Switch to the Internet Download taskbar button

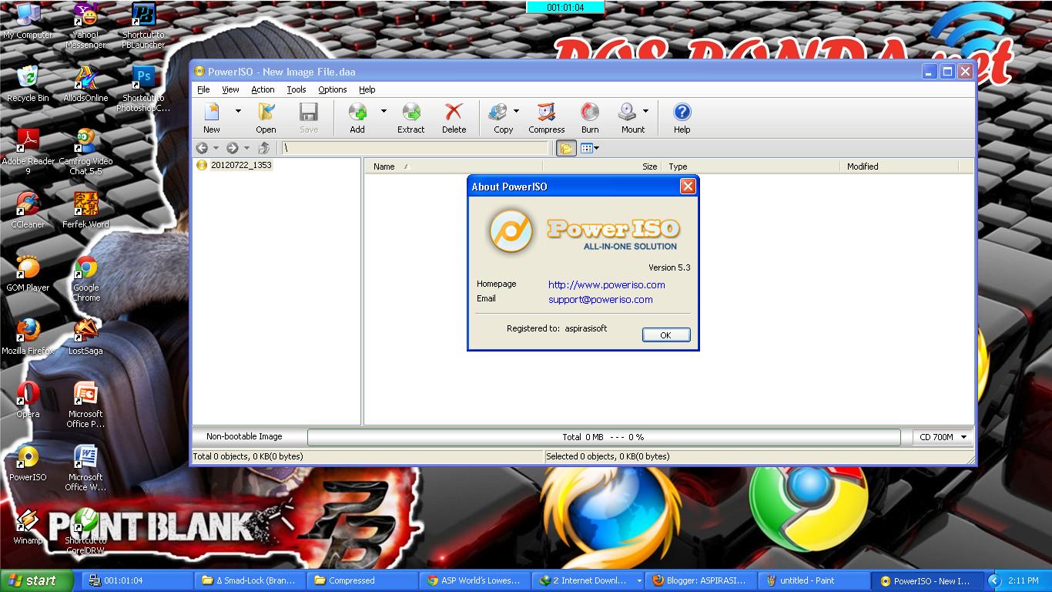[589, 580]
